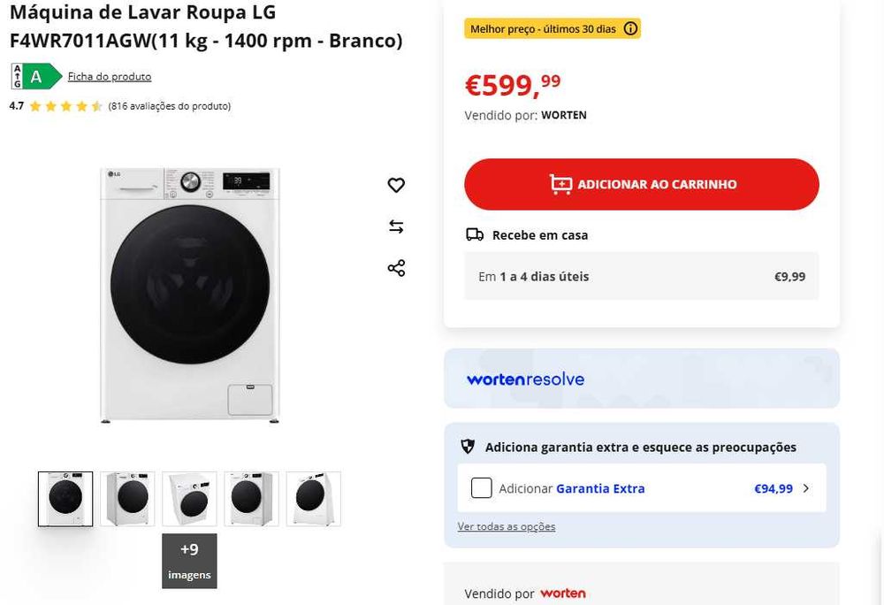The width and height of the screenshot is (884, 605).
Task: Tick the Garantia Extra checkbox
Action: (482, 488)
